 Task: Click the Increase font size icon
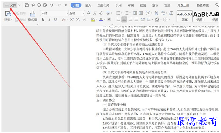tap(88, 13)
